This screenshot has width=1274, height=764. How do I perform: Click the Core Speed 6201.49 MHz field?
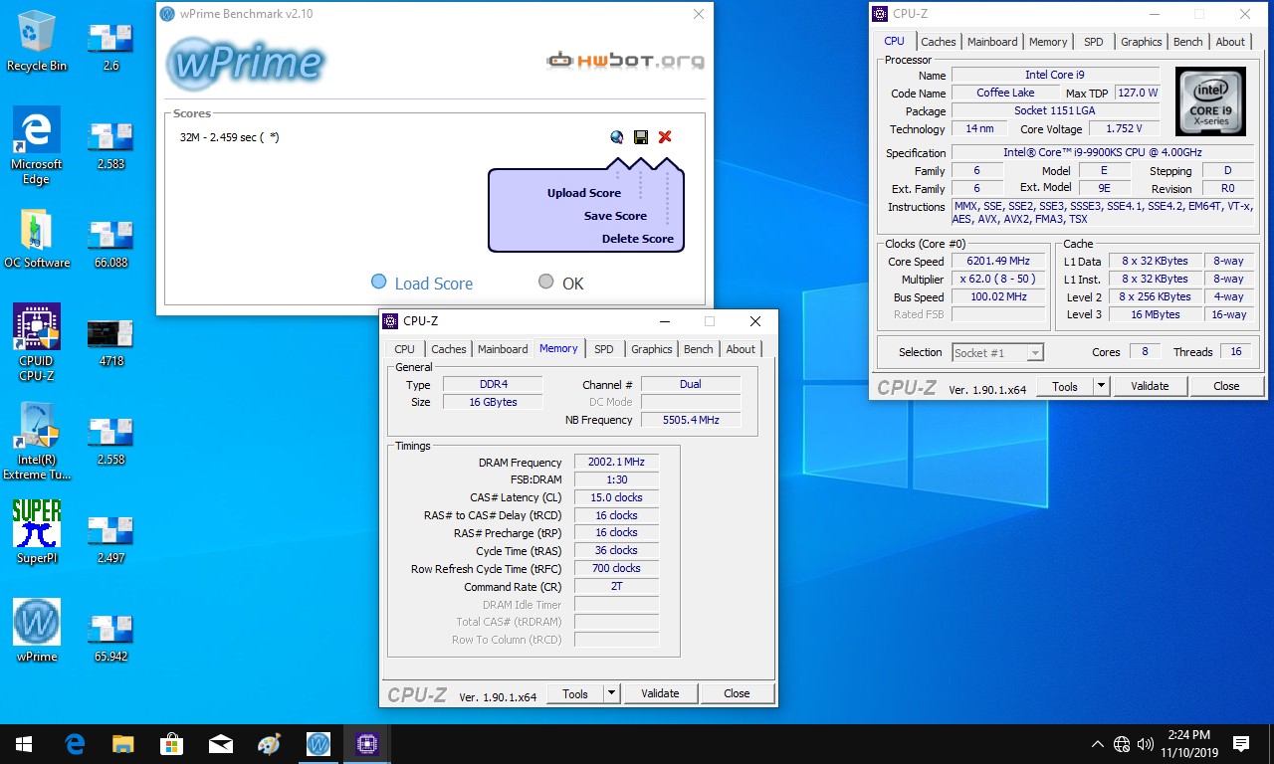(998, 262)
